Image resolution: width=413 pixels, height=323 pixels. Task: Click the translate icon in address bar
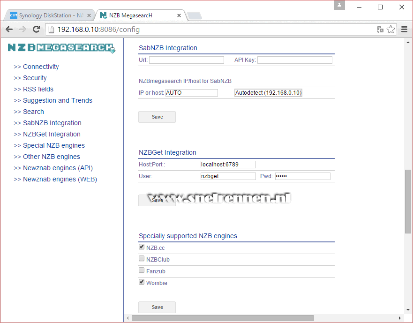[380, 30]
